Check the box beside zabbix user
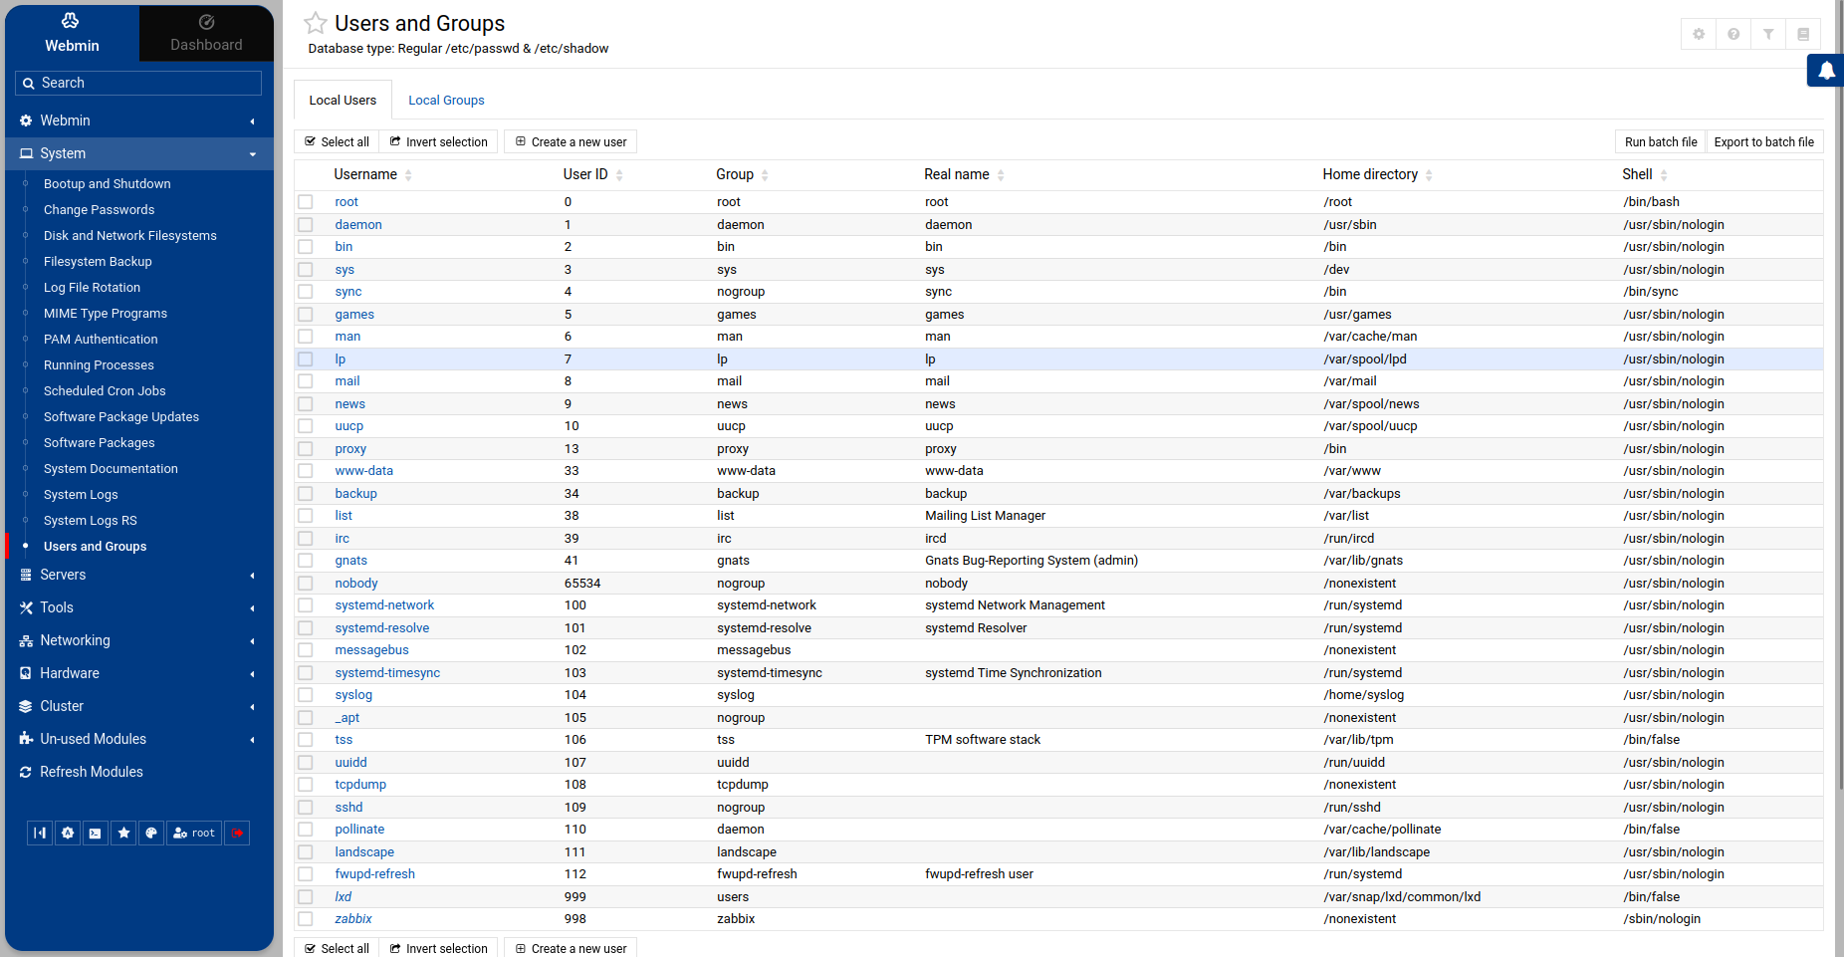 point(306,919)
